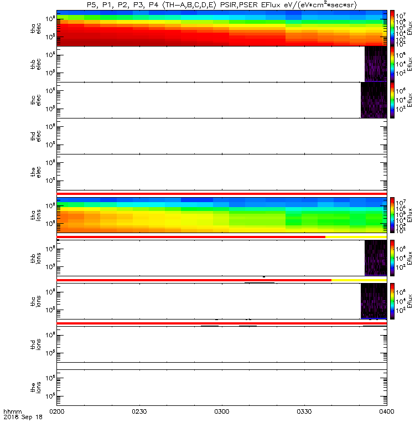This screenshot has height=443, width=415.
Task: Select the 'tha ions' y-axis label
Action: tap(36, 215)
